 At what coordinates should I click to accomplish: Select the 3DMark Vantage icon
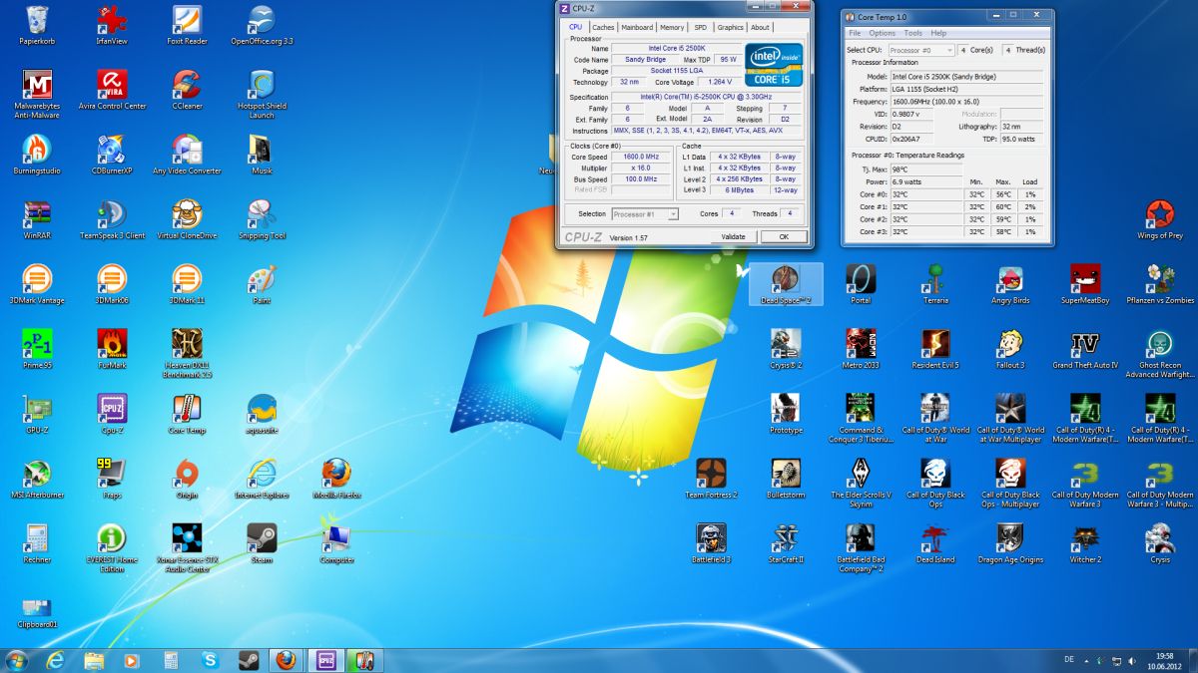[x=37, y=284]
